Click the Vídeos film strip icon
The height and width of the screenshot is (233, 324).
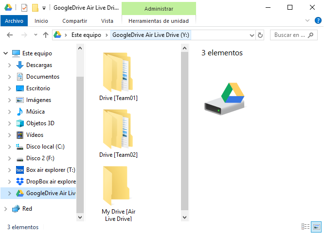pos(20,135)
